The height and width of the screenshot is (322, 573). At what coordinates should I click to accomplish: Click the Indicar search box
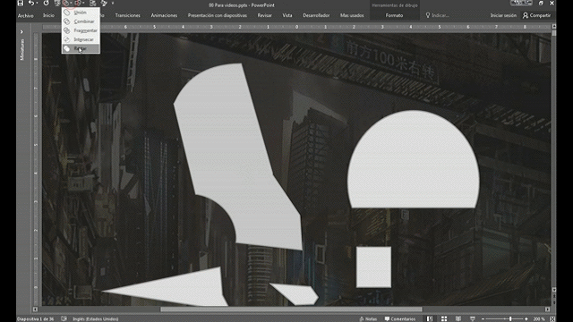[438, 15]
